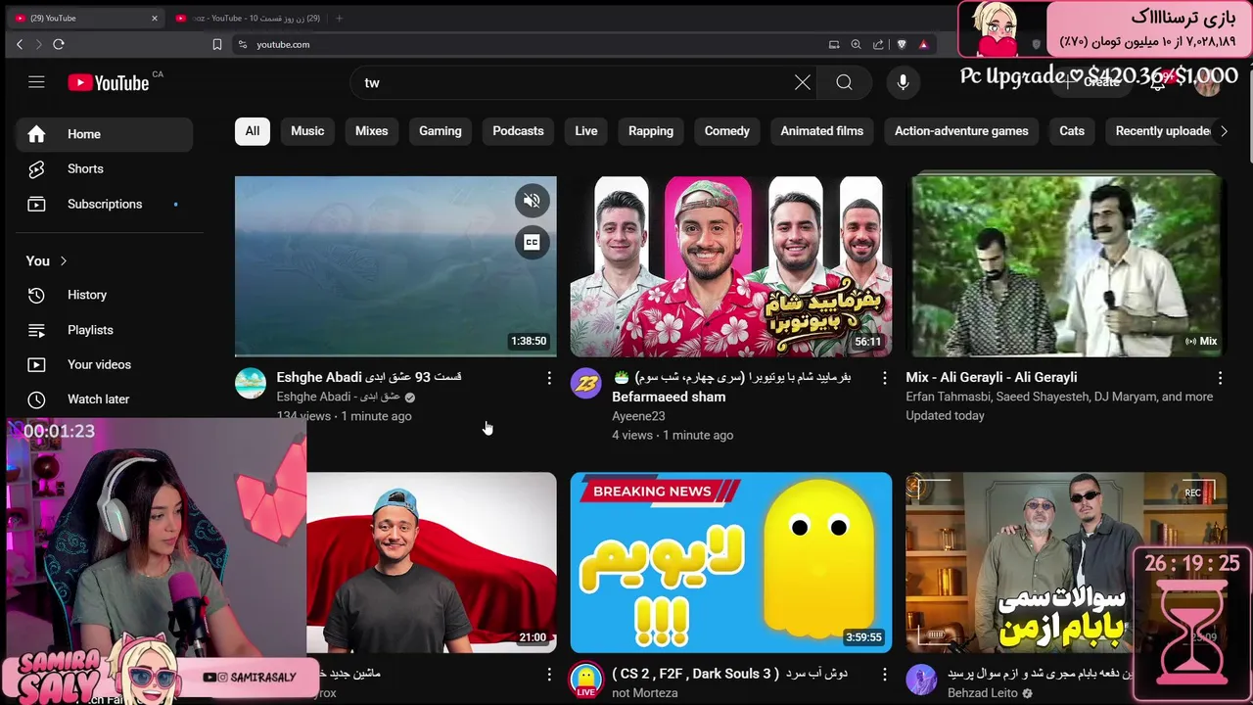Image resolution: width=1253 pixels, height=705 pixels.
Task: Select the All filter chip
Action: (x=253, y=131)
